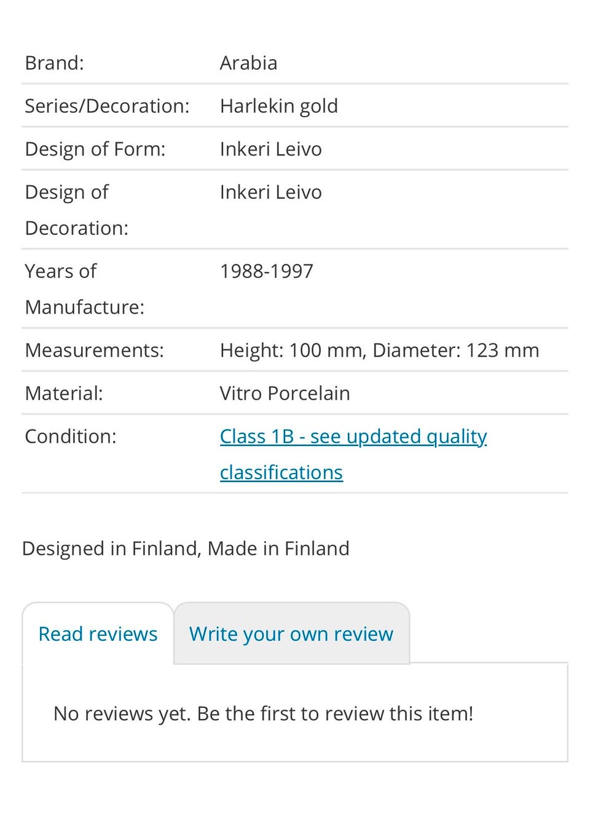
Task: Click the Series/Decoration label
Action: point(107,106)
